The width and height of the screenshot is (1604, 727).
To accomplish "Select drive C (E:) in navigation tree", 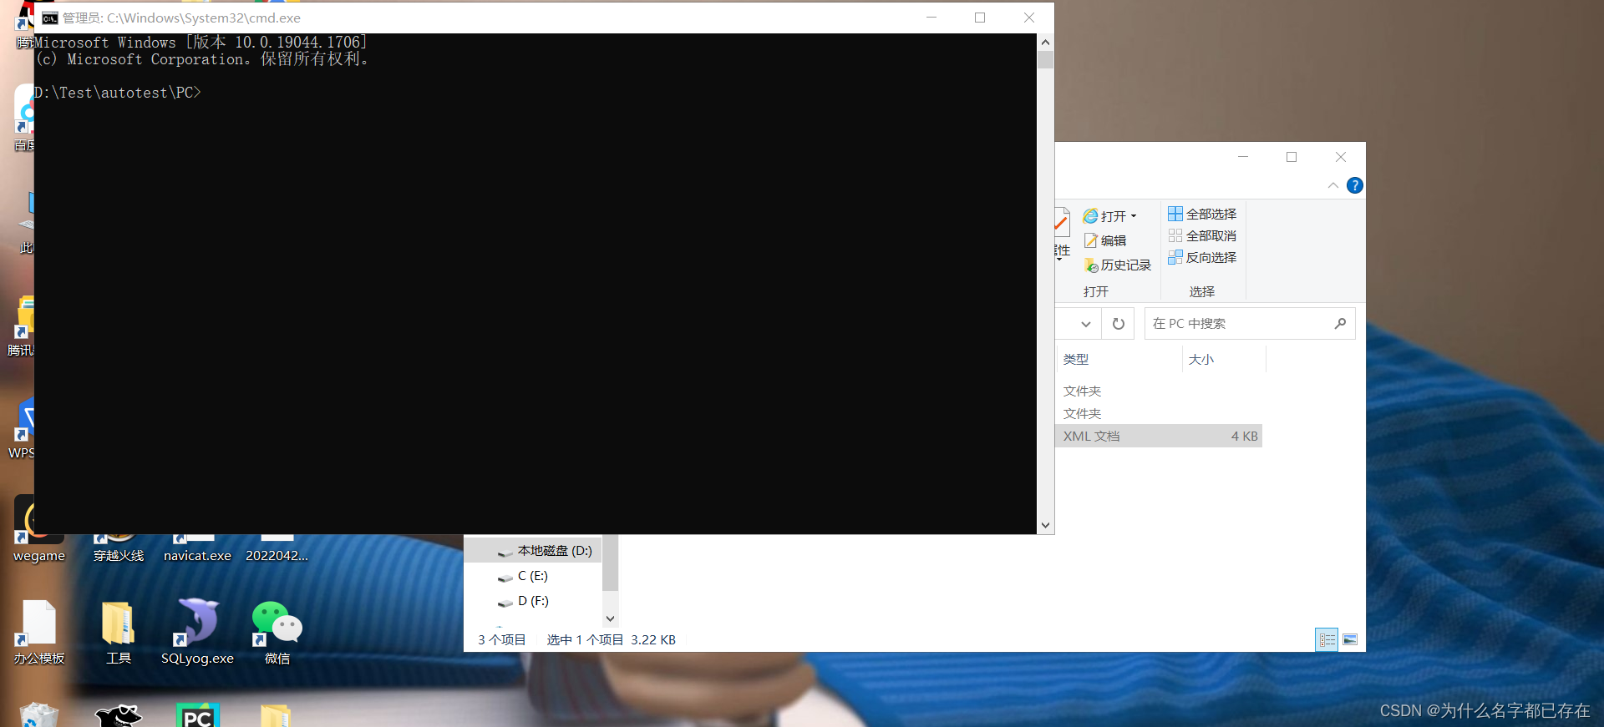I will point(533,576).
